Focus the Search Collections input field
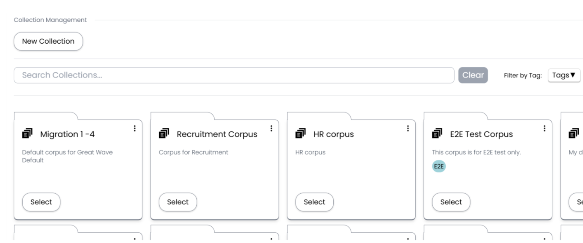Screen dimensions: 583x243 234,75
